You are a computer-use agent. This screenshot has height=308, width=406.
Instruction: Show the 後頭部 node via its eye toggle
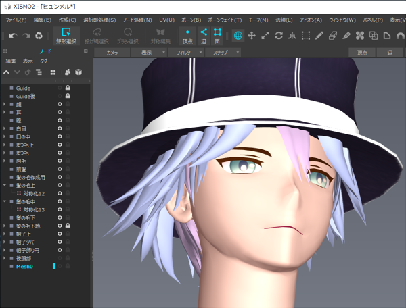[60, 258]
